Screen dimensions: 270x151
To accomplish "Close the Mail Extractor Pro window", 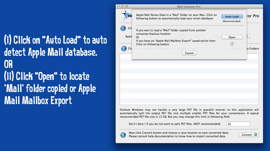I will pyautogui.click(x=118, y=7).
